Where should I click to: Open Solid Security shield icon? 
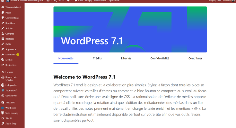(x=3, y=113)
